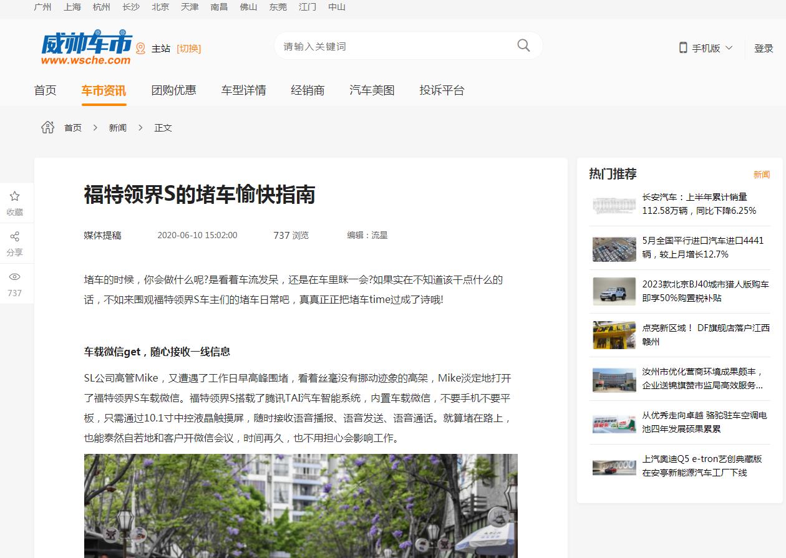The image size is (786, 558).
Task: Select 中山 in the city bar
Action: point(337,7)
